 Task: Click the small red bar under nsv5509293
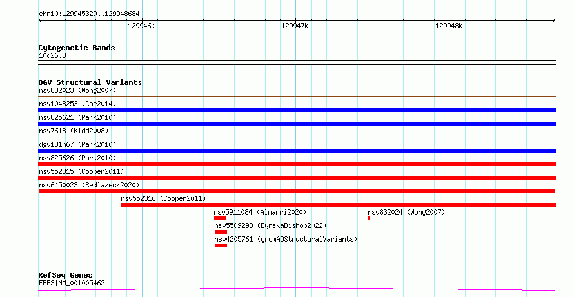point(221,232)
